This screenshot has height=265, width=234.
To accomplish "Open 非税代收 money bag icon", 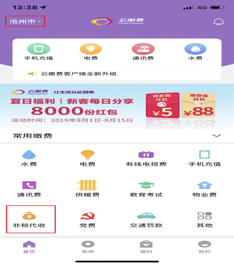I will [x=29, y=219].
